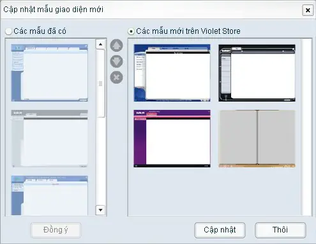
Task: Click the 'Cập nhật' button
Action: 220,230
